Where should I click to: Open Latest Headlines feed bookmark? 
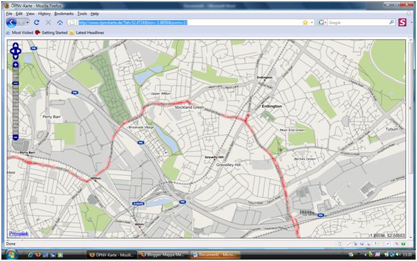[87, 33]
